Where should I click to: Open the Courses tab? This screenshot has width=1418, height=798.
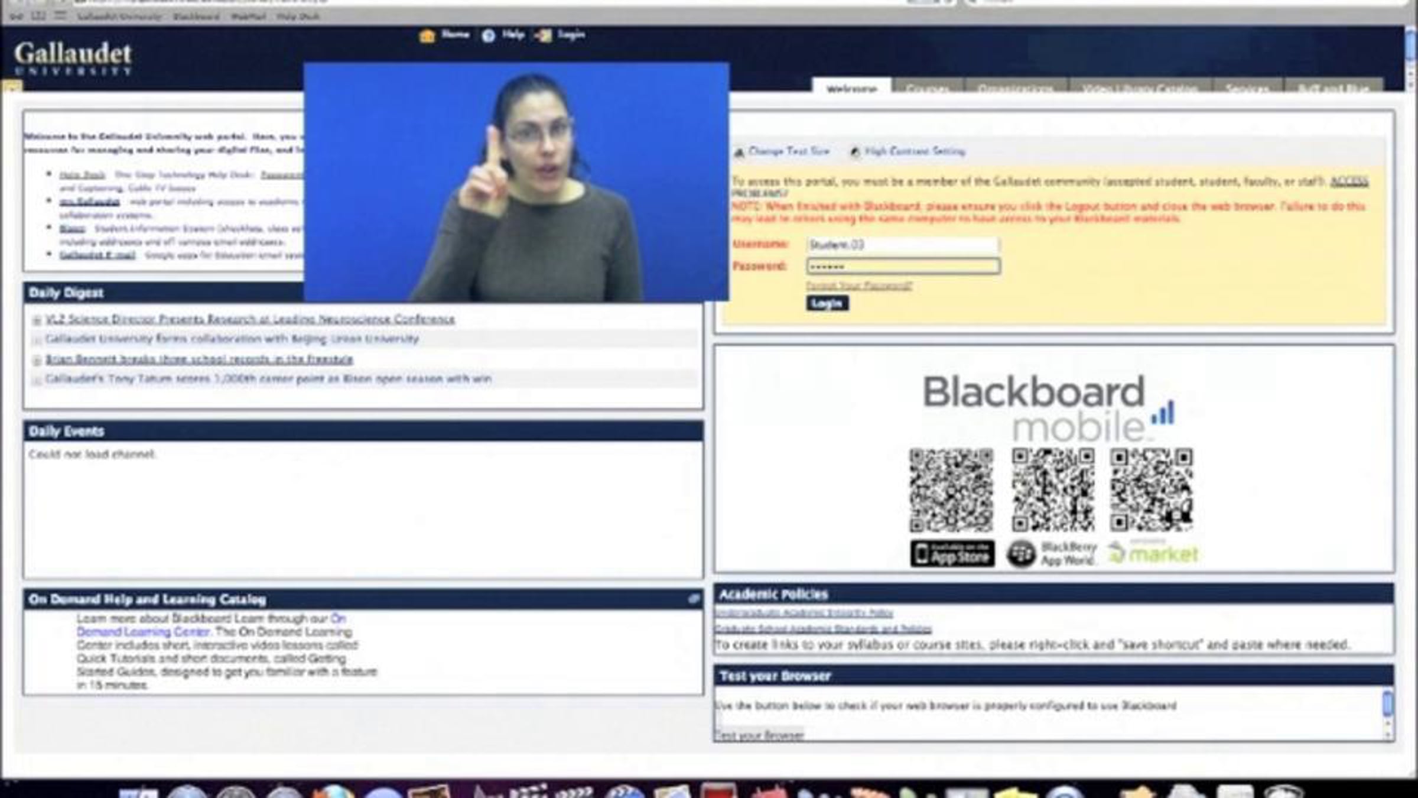click(x=928, y=86)
